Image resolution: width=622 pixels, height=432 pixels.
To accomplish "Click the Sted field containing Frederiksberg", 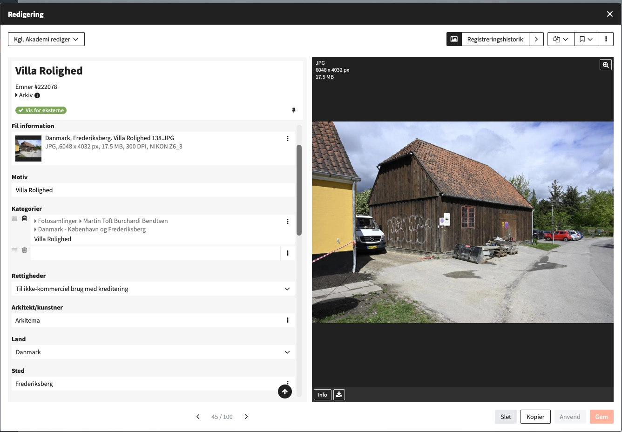I will [153, 384].
